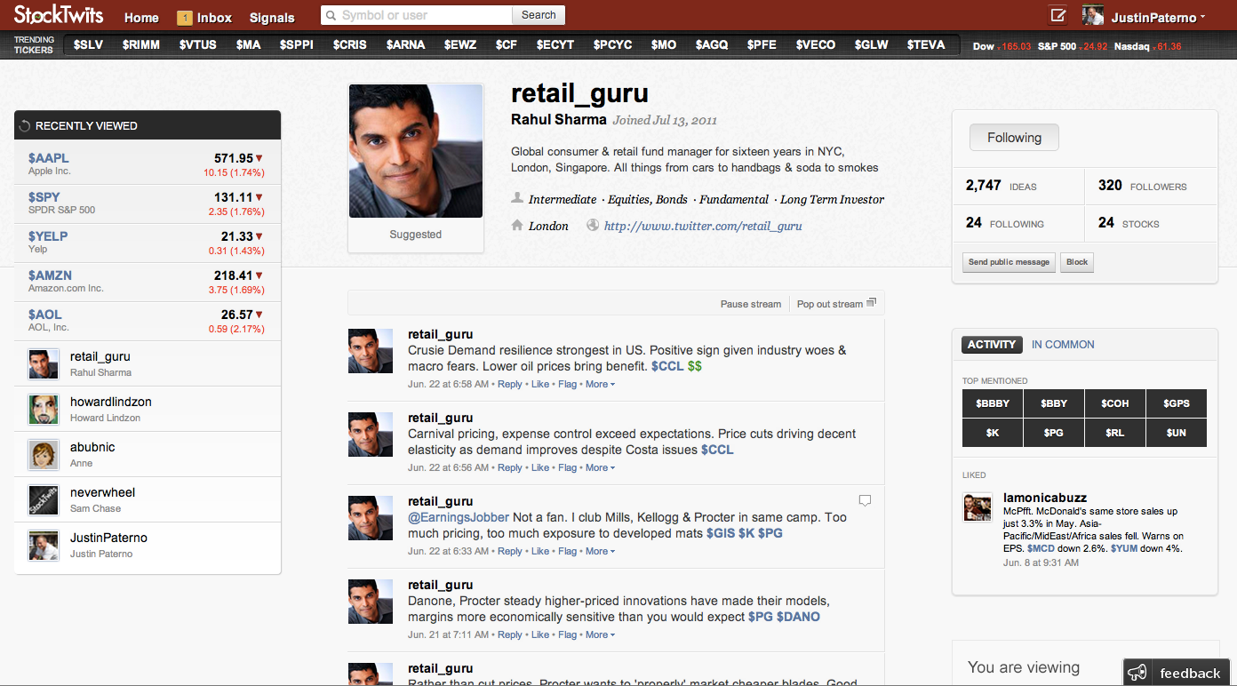Click the StockTwits logo
The height and width of the screenshot is (686, 1237).
coord(59,15)
